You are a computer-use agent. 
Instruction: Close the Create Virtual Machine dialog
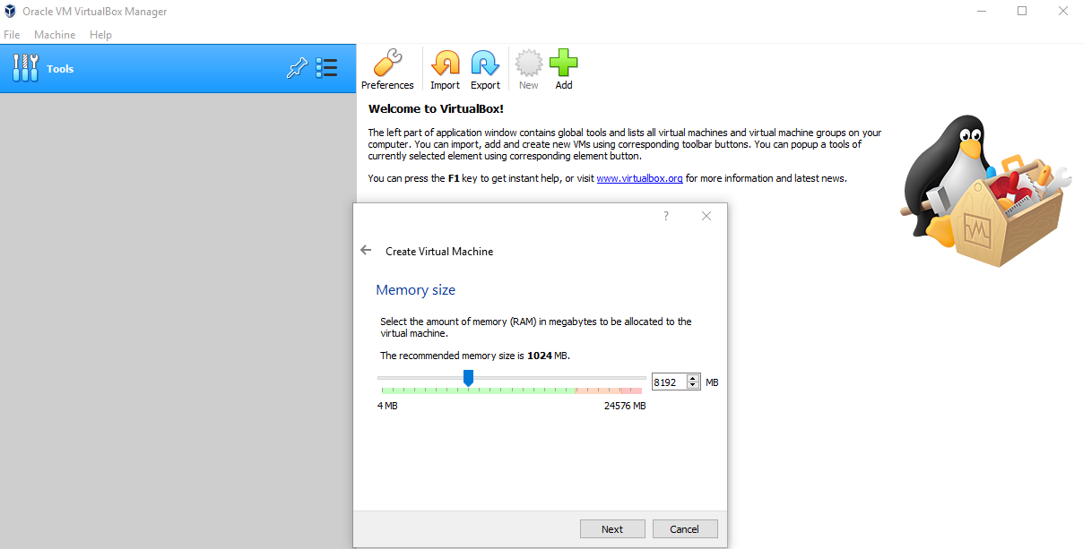706,216
